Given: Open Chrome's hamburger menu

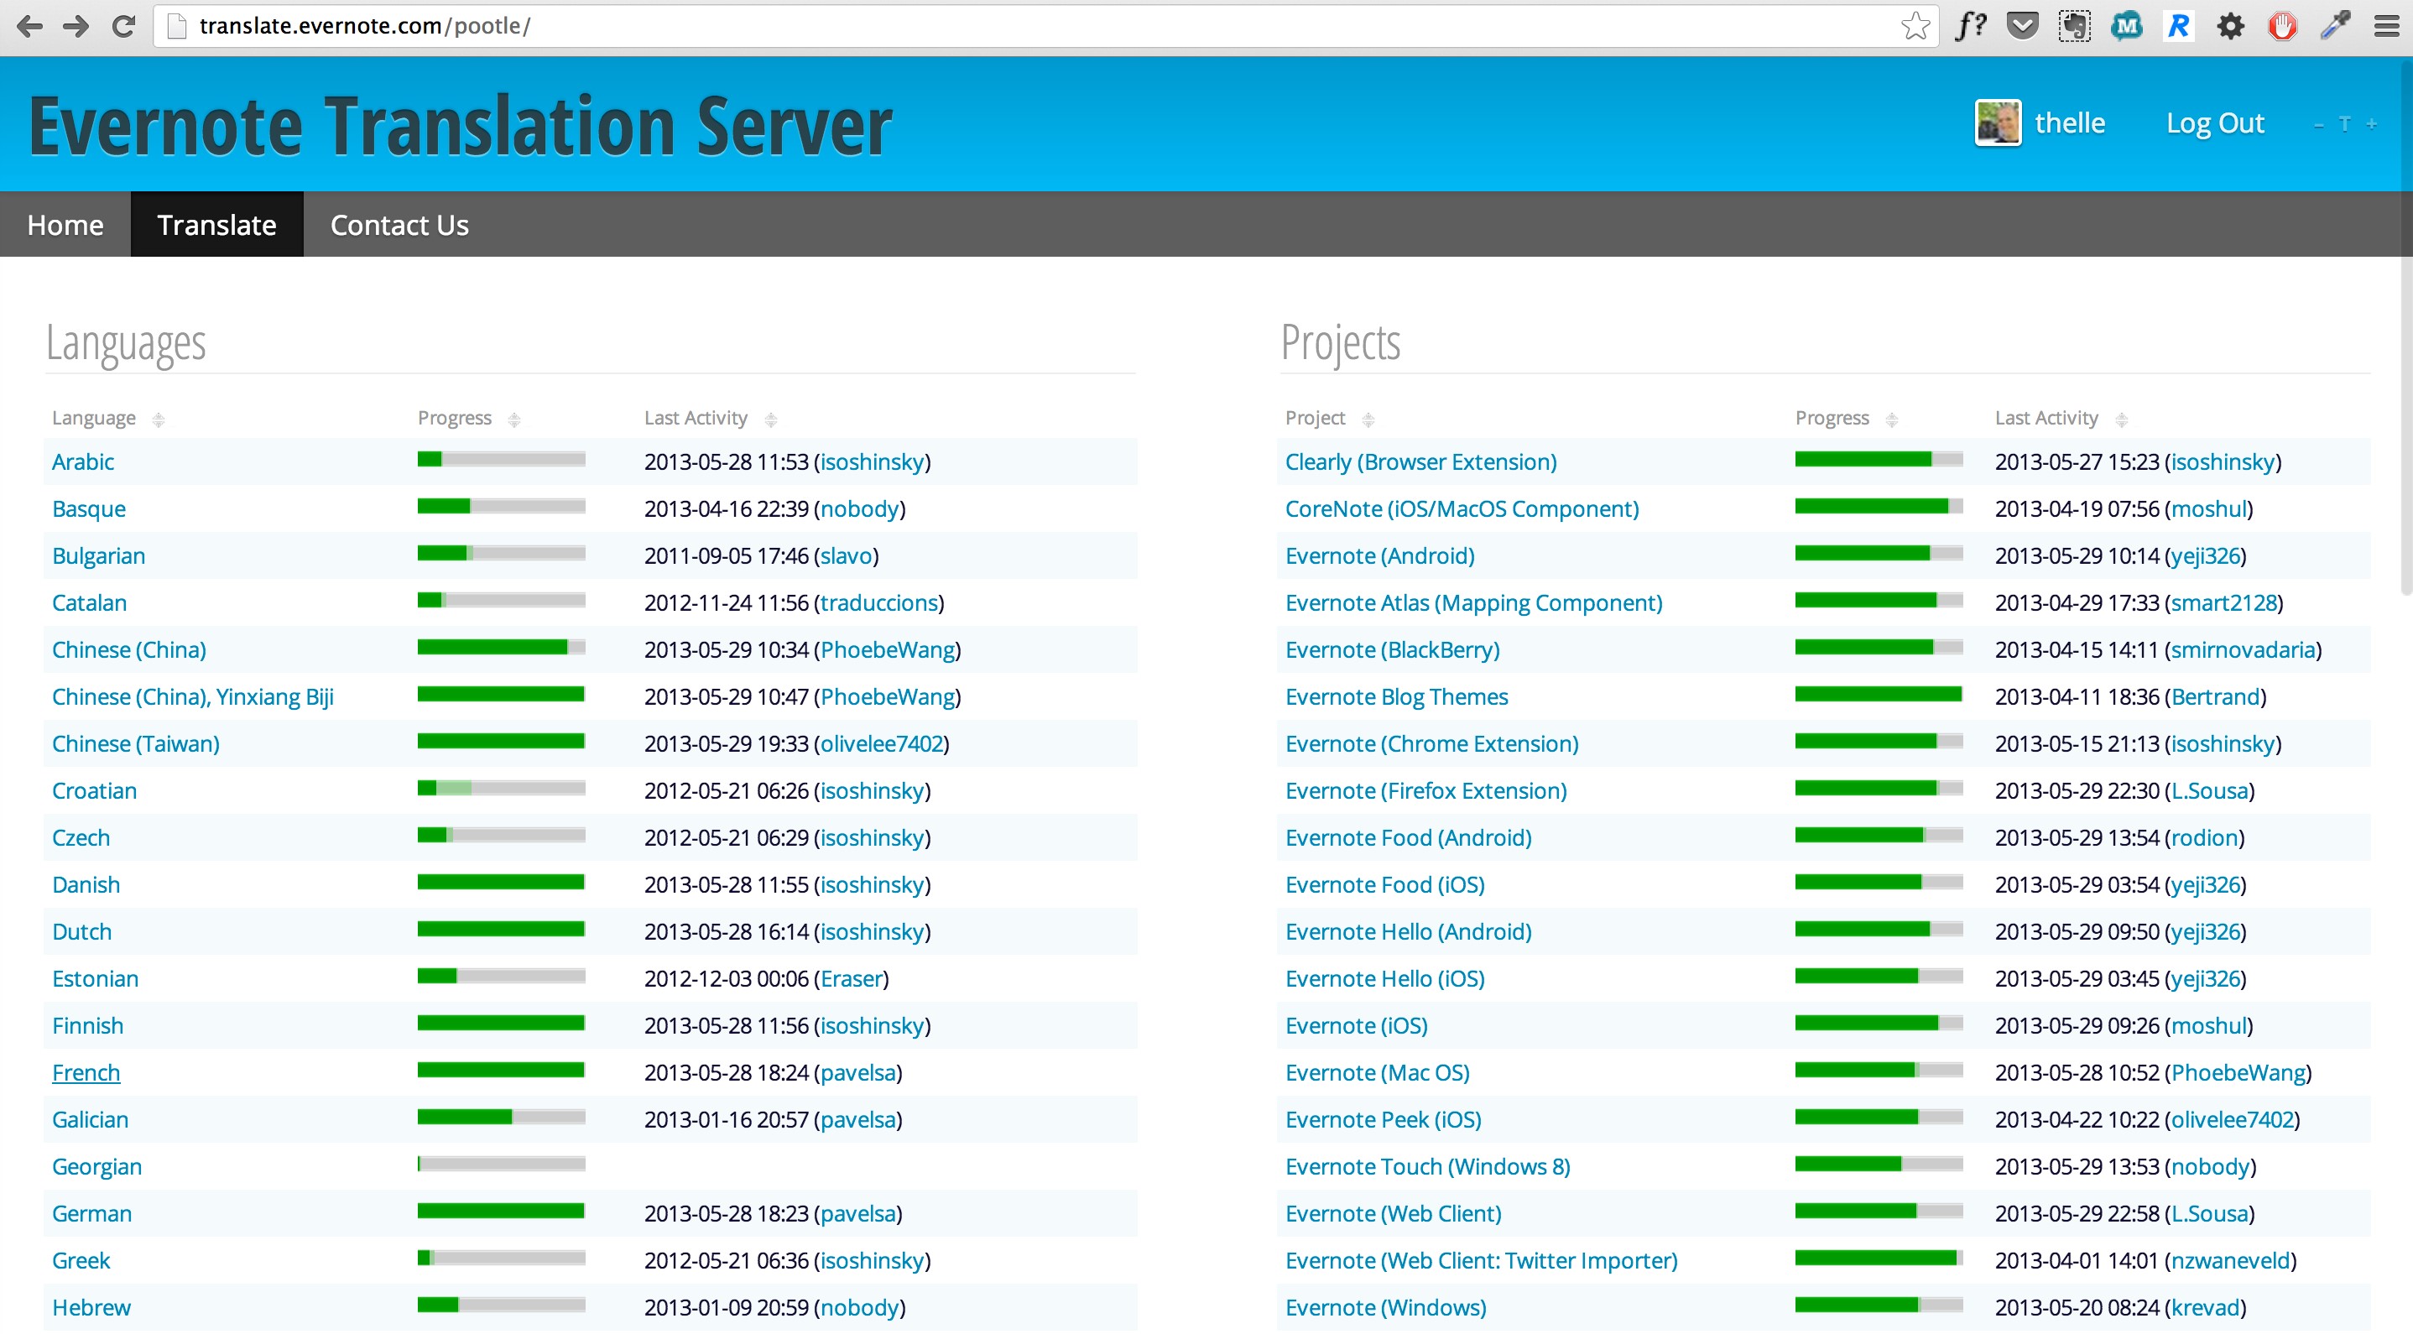Looking at the screenshot, I should coord(2386,25).
